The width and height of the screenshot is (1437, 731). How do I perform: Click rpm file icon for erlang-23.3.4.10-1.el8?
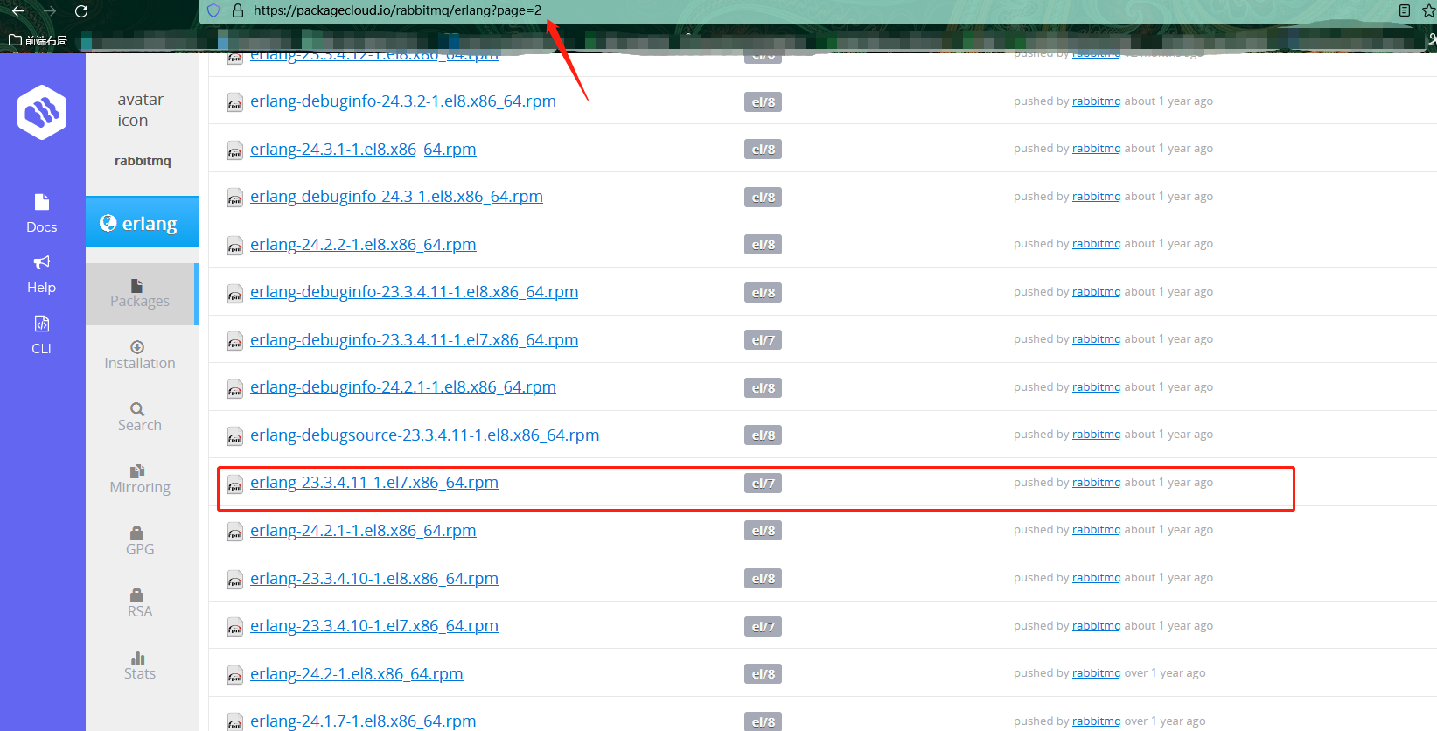pos(235,580)
